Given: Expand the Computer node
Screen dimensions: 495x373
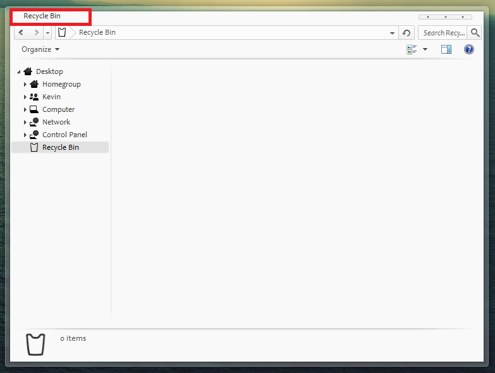Looking at the screenshot, I should click(25, 109).
